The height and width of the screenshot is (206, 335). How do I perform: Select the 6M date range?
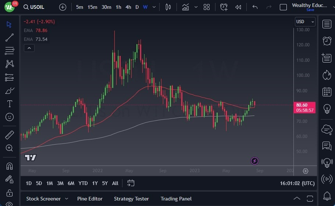tap(71, 183)
